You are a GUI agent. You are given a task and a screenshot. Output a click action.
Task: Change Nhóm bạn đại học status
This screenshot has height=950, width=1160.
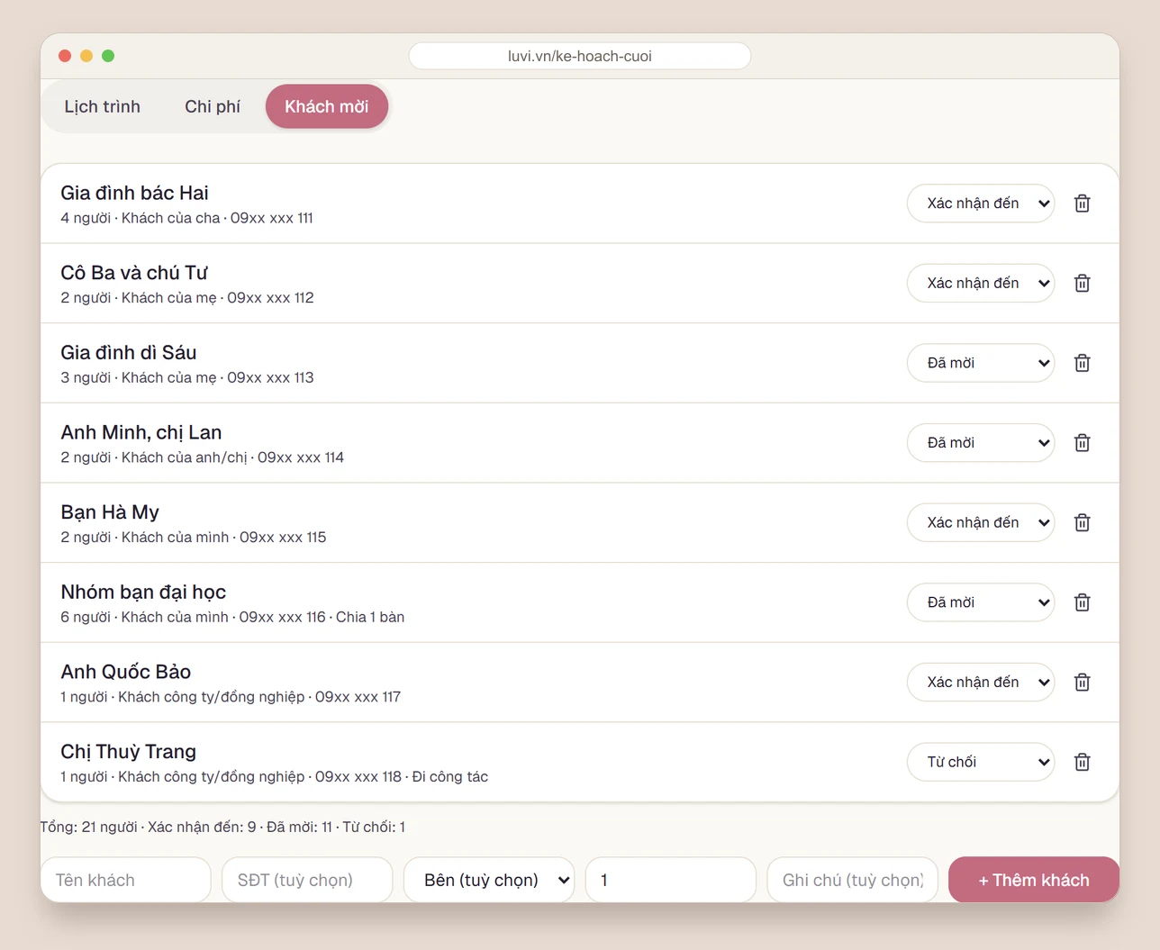click(x=981, y=602)
